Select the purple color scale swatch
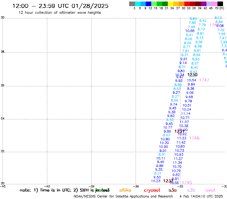 [x=203, y=4]
